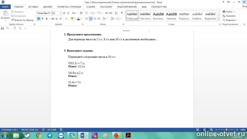
Task: Switch to the ВСТАВКА tab
Action: pos(33,7)
